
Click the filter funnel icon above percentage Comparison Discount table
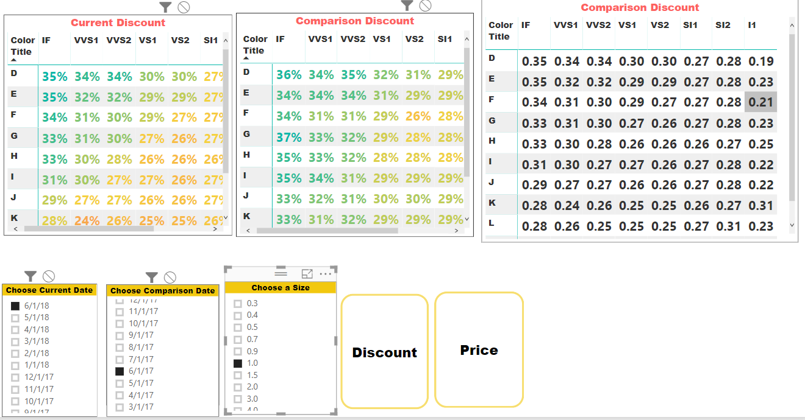tap(407, 5)
